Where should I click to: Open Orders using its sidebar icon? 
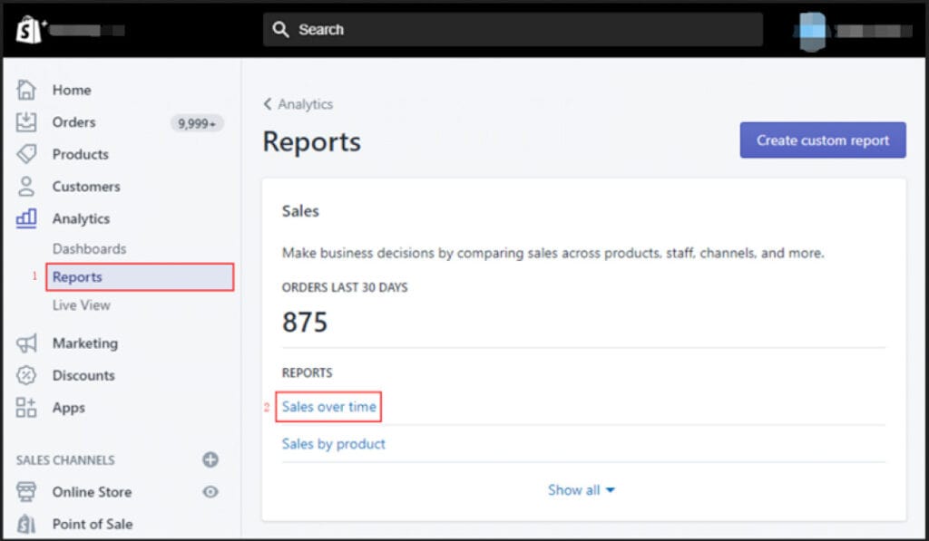click(27, 122)
